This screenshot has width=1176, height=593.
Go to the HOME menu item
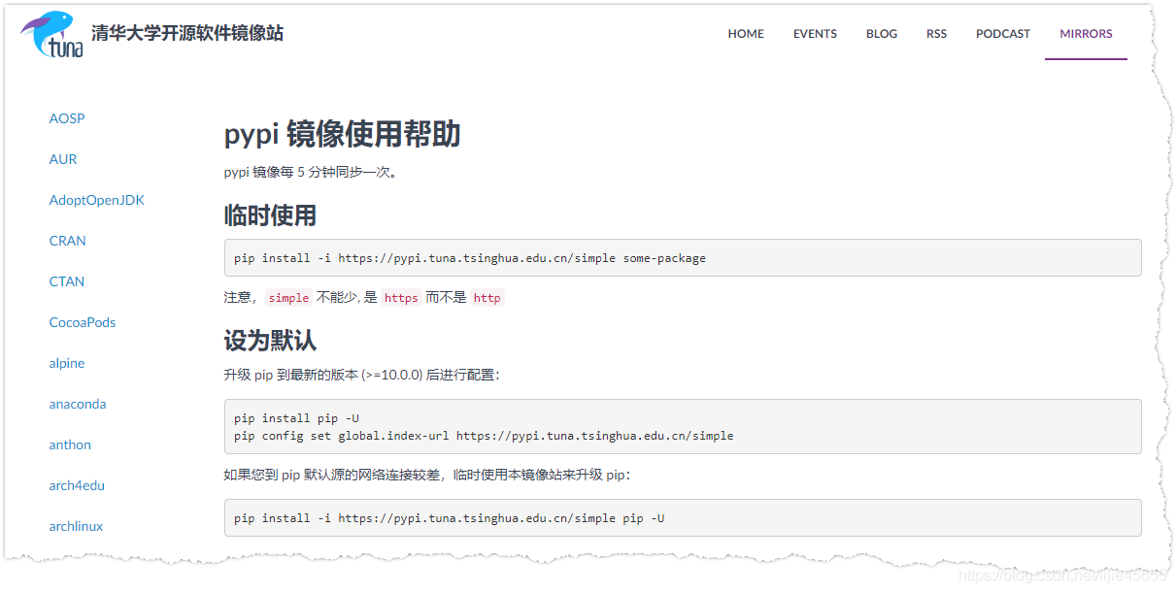coord(746,34)
